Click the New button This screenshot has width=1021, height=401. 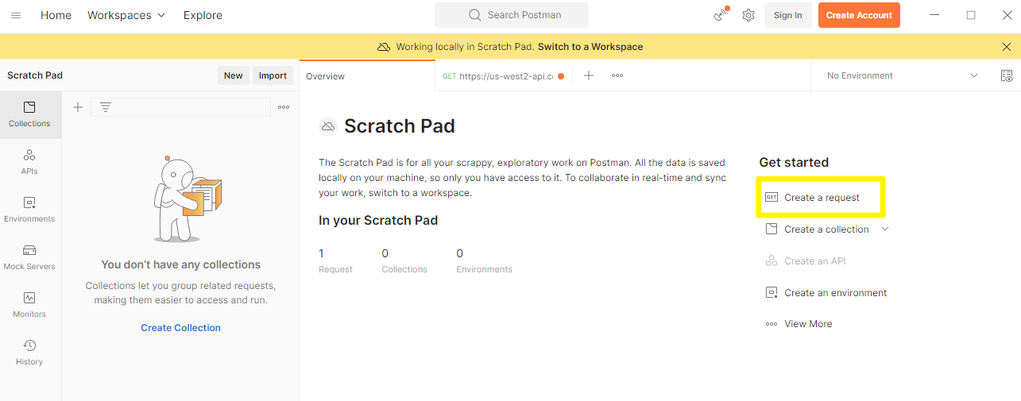coord(234,75)
